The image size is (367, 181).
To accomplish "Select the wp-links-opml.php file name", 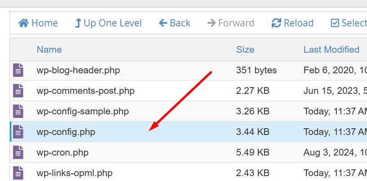I will [x=75, y=173].
